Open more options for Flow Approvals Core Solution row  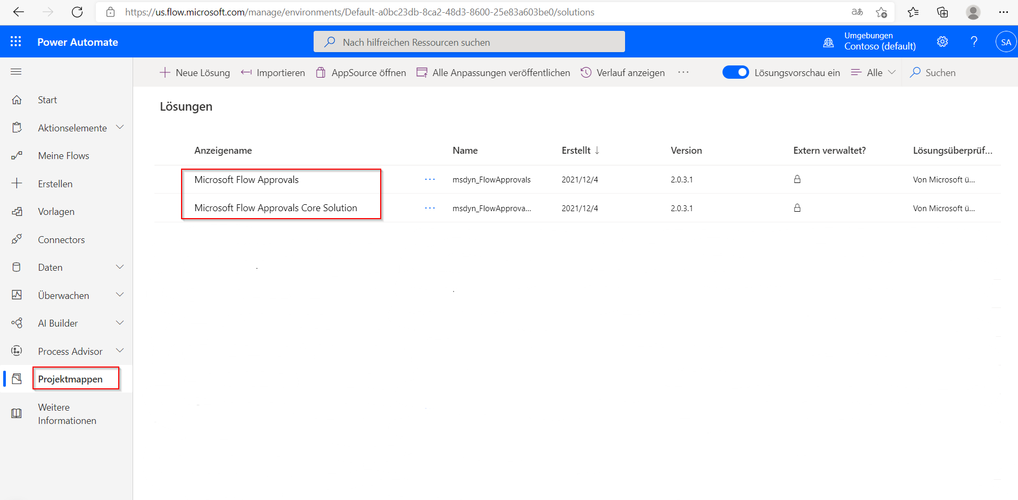430,208
